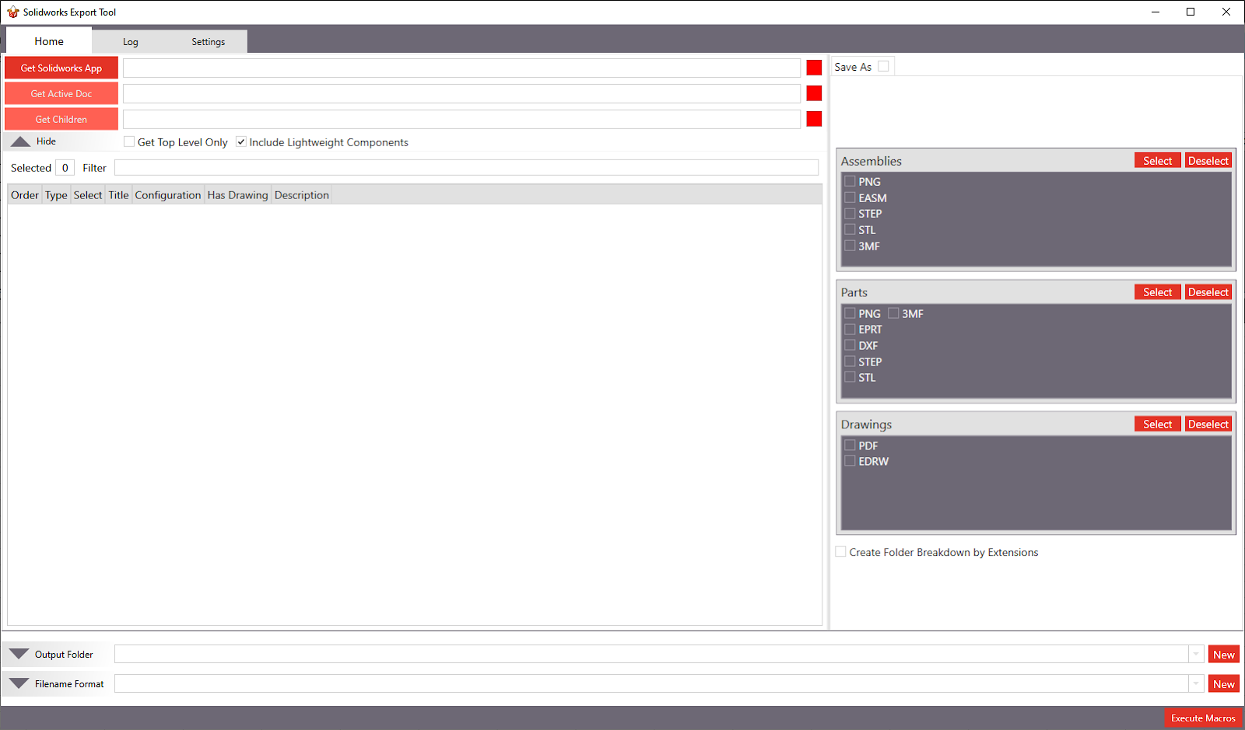Open the Filename Format dropdown list
Viewport: 1245px width, 730px height.
coord(1196,684)
